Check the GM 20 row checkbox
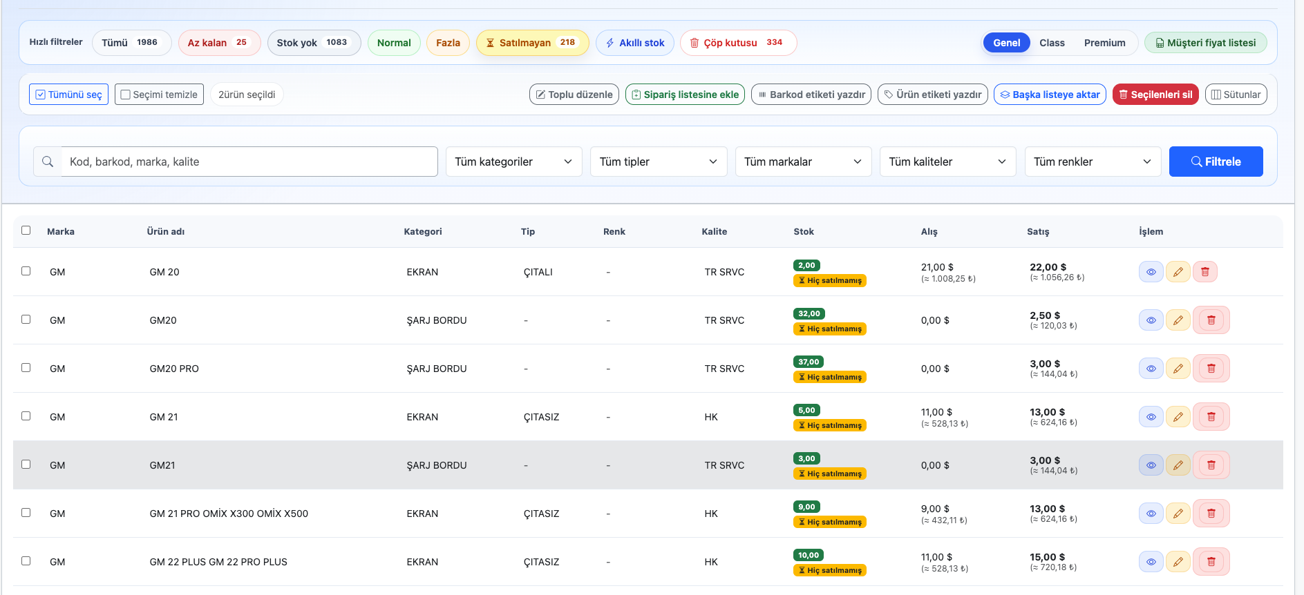This screenshot has width=1304, height=595. tap(26, 271)
